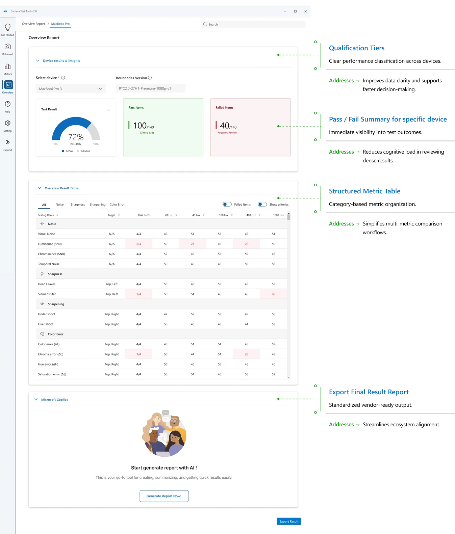The width and height of the screenshot is (455, 534).
Task: Click the results table vertical scrollbar thumb
Action: coord(289,217)
